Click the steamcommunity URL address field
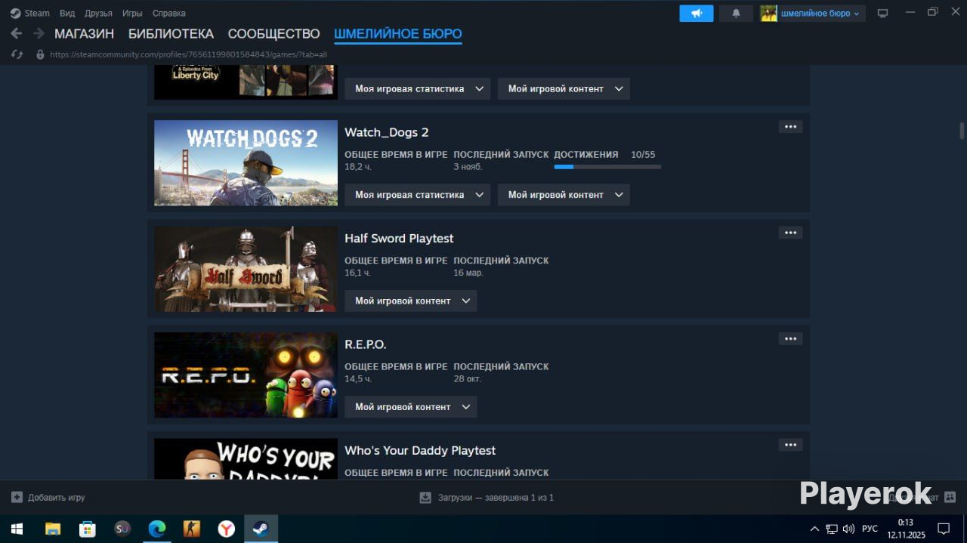This screenshot has height=543, width=967. coord(189,54)
